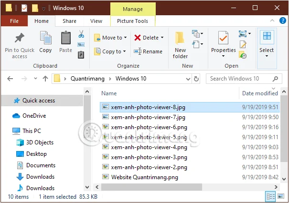Screen dimensions: 289x203
Task: Expand the Select options dropdown
Action: point(267,56)
